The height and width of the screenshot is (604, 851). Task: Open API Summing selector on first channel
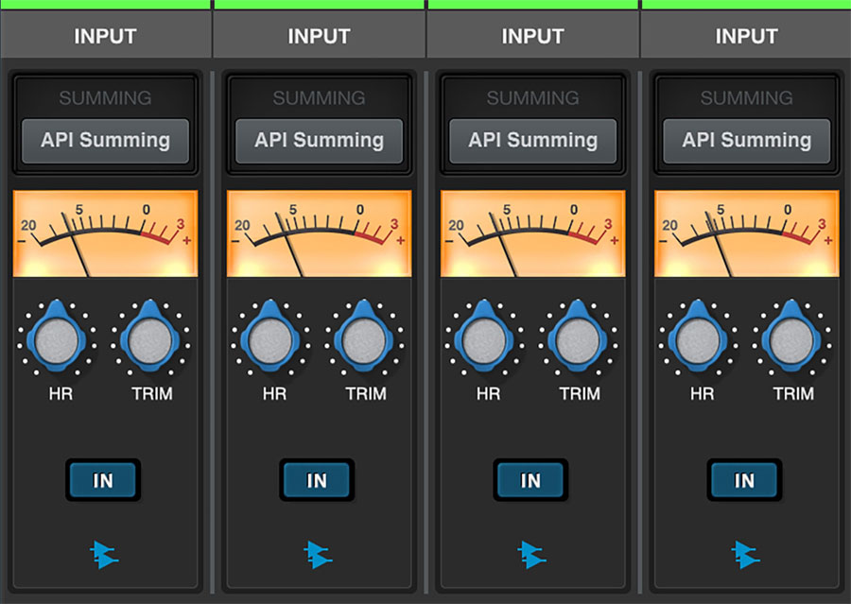click(105, 141)
